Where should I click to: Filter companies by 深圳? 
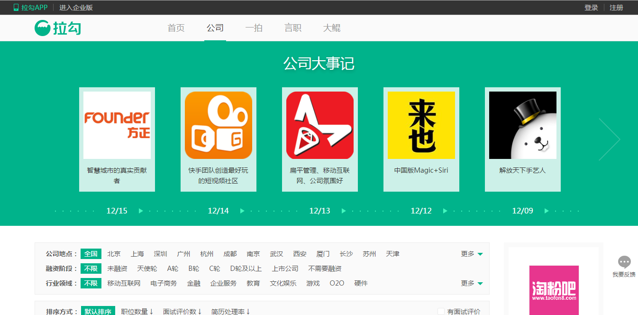[x=161, y=254]
